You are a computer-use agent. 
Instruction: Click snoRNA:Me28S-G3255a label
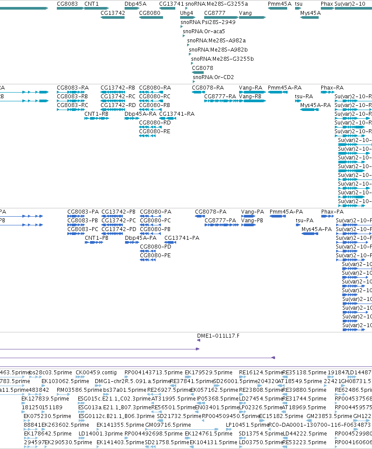[x=217, y=4]
